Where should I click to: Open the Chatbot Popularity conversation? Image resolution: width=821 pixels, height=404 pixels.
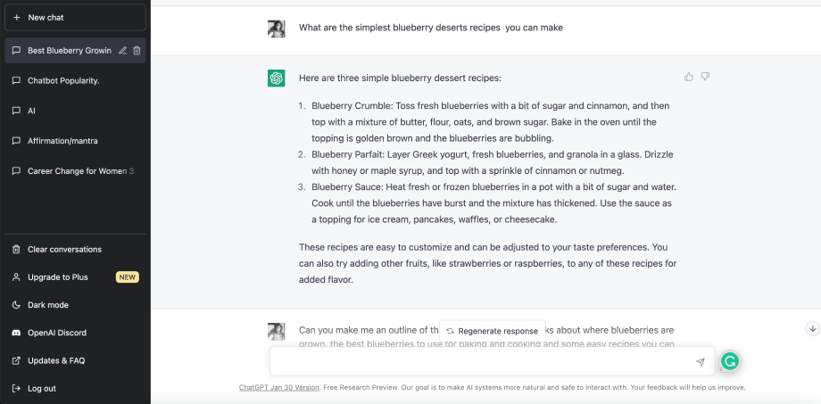tap(63, 80)
